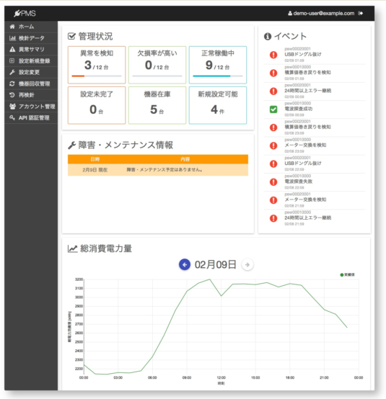386x399 pixels.
Task: Click the green check icon for 電波探査成功
Action: tap(273, 109)
